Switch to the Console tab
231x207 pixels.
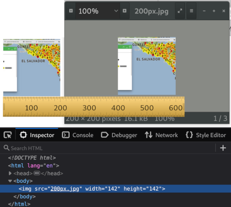[x=78, y=135]
